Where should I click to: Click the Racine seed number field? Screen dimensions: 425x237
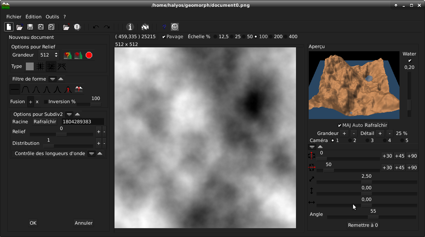point(82,122)
